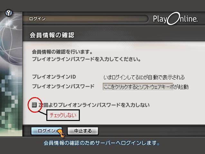This screenshot has width=205, height=154.
Task: Click the 中止する button
Action: 83,131
